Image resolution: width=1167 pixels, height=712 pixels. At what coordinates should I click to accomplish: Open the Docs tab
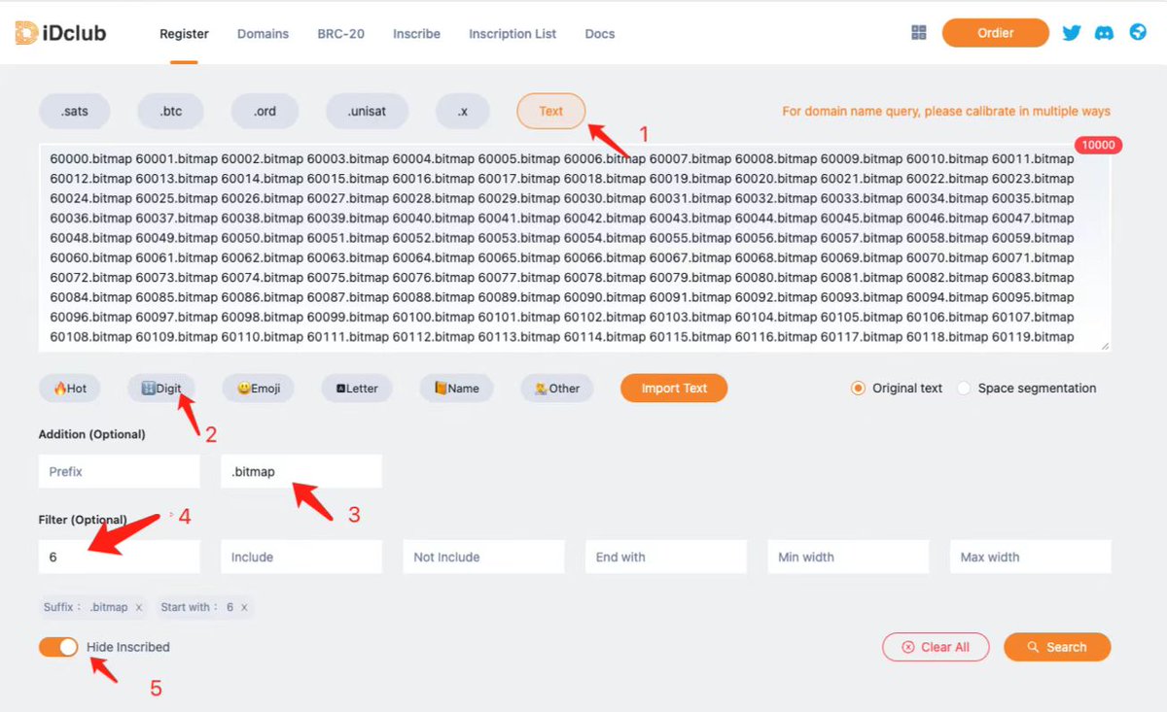[x=600, y=33]
